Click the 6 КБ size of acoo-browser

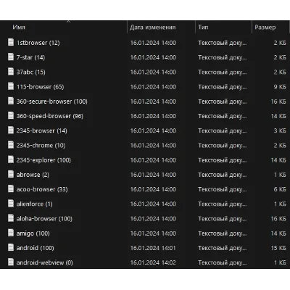click(x=280, y=189)
